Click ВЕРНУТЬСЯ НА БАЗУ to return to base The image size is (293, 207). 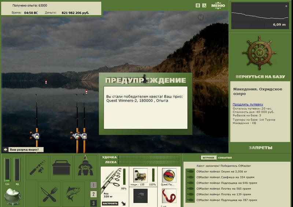point(260,77)
